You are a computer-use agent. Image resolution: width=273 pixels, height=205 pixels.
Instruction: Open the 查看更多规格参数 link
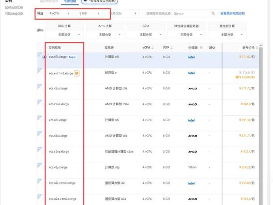click(x=233, y=13)
